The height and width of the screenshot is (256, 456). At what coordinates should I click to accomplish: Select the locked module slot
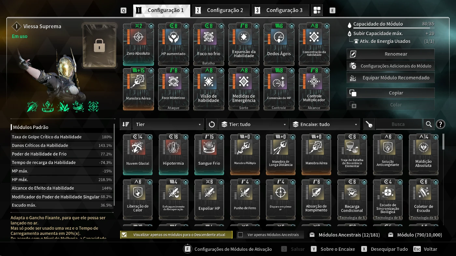point(99,45)
